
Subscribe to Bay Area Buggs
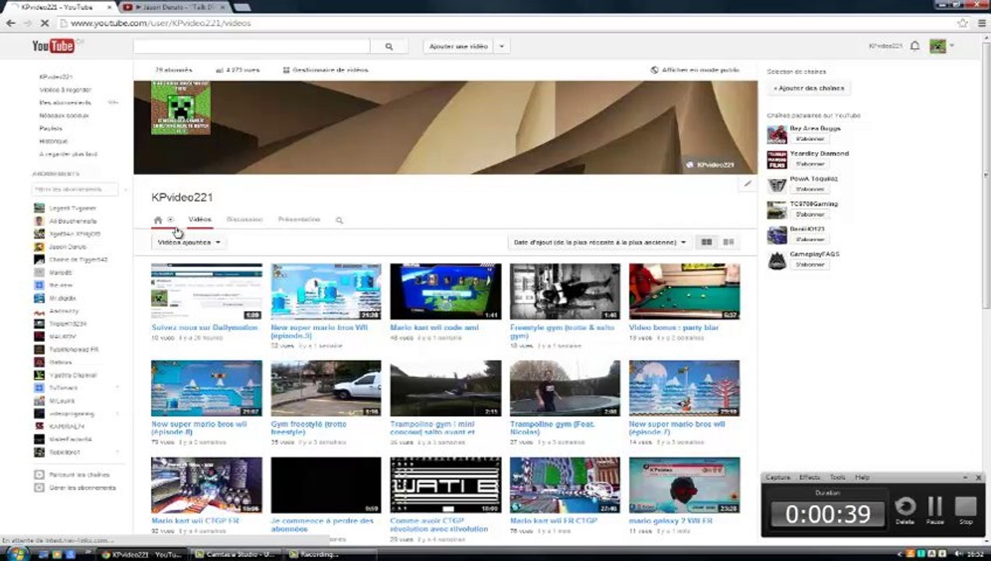(x=810, y=139)
